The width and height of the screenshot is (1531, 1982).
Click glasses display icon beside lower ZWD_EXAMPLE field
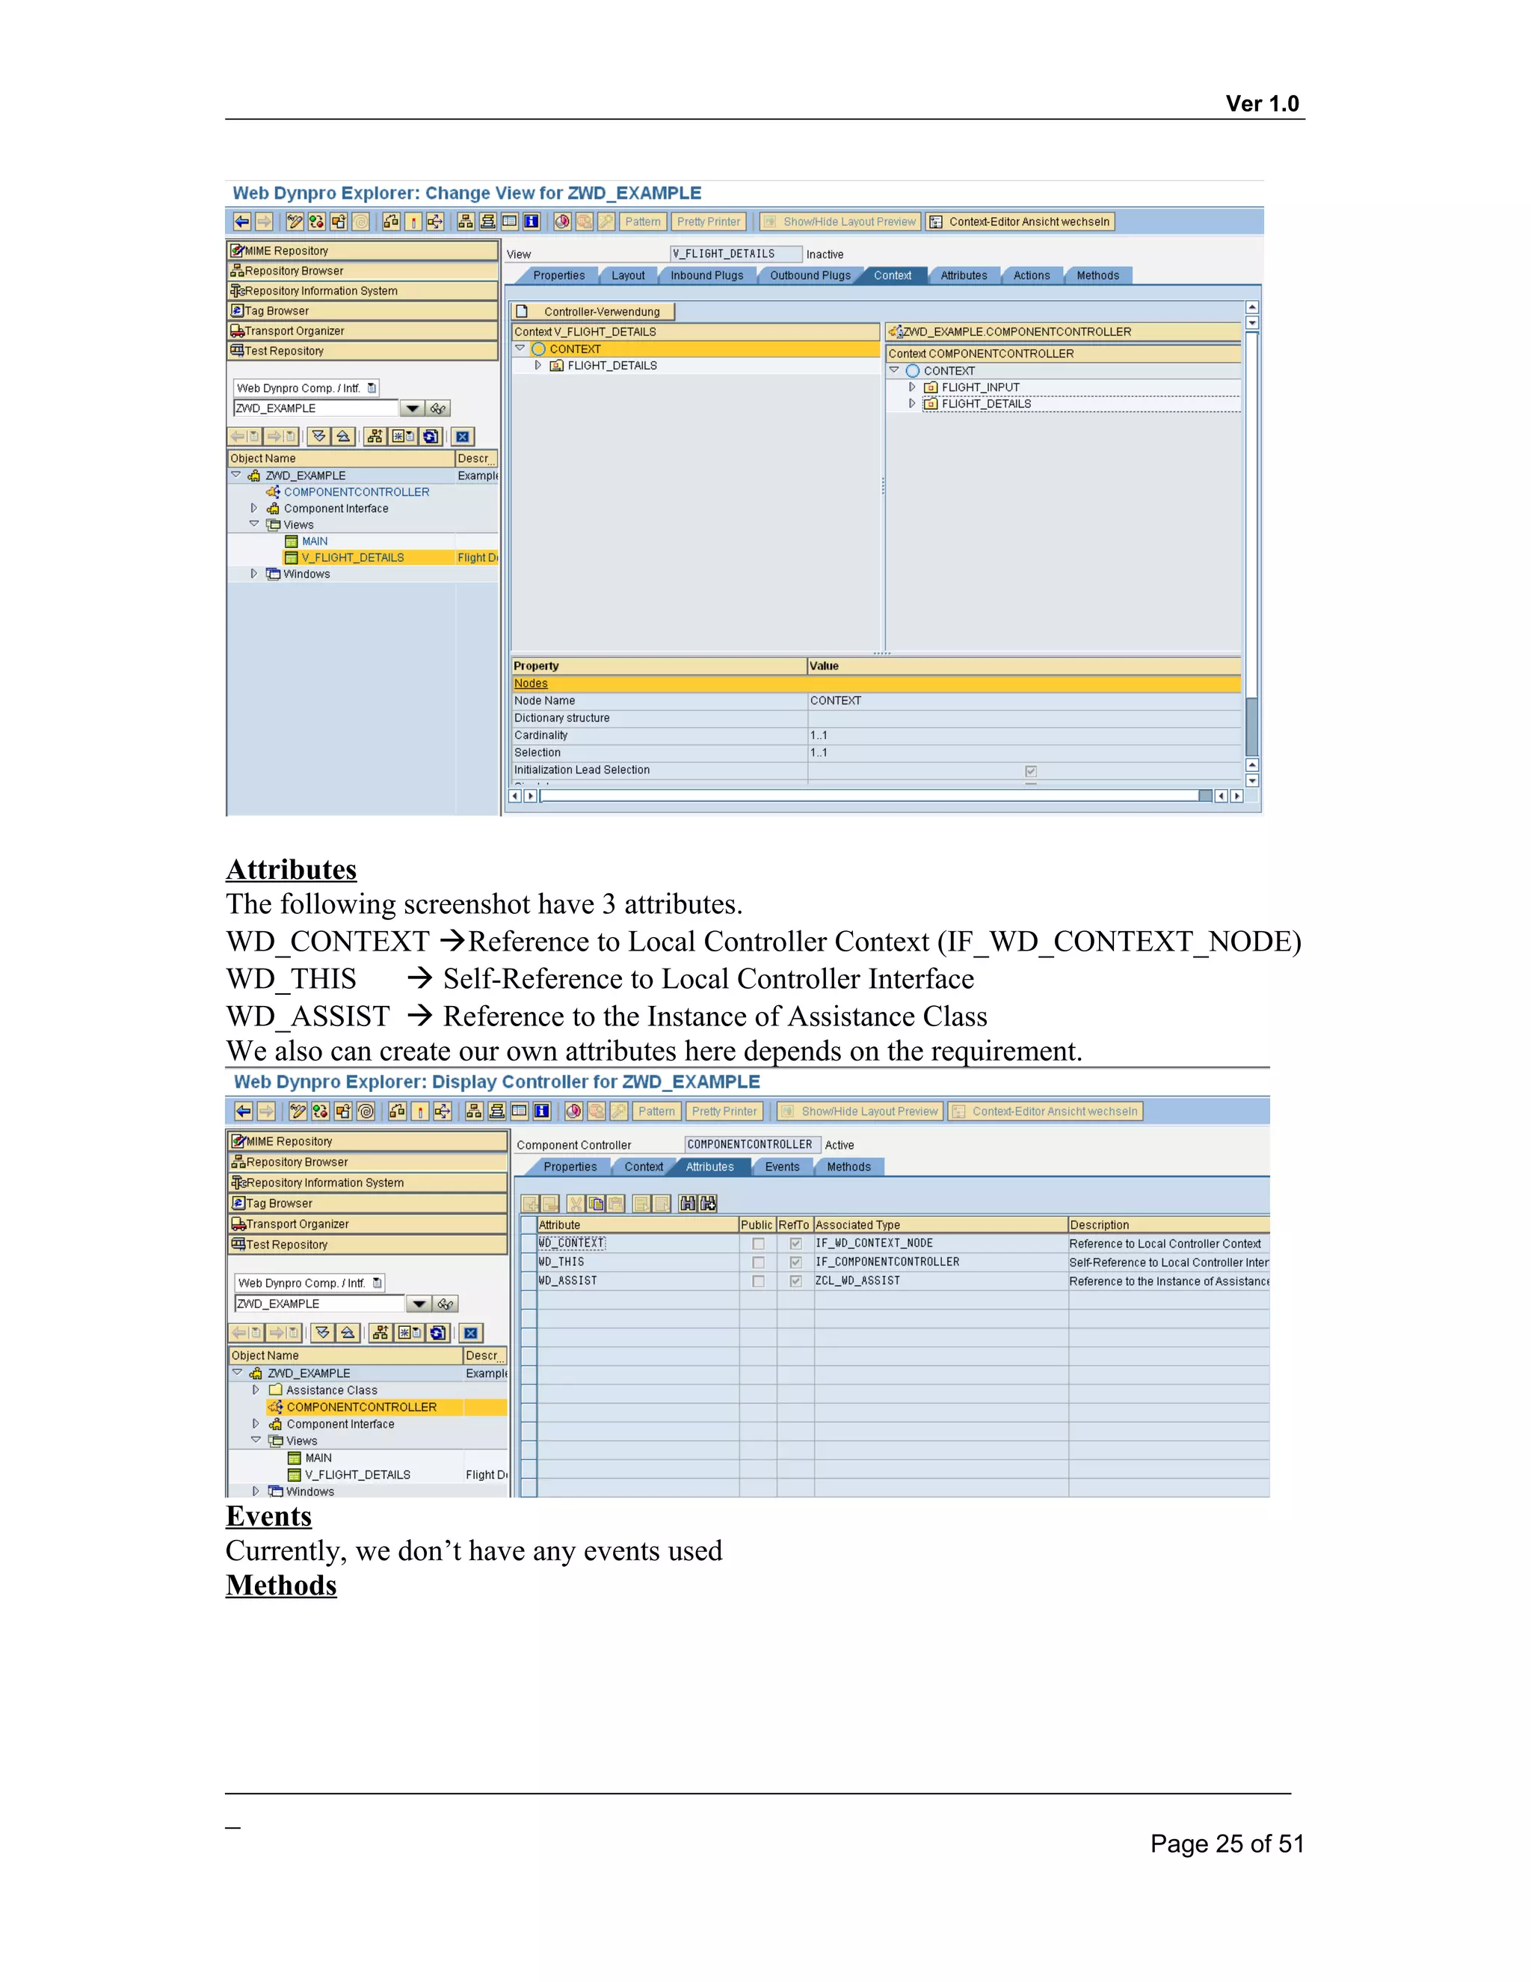pyautogui.click(x=445, y=1304)
